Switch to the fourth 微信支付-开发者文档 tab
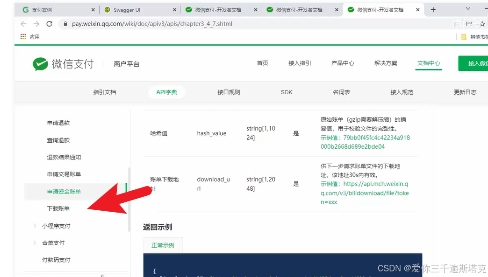 [302, 10]
